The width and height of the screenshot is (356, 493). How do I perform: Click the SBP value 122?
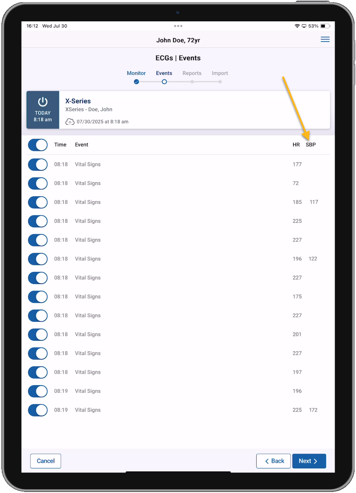[313, 259]
